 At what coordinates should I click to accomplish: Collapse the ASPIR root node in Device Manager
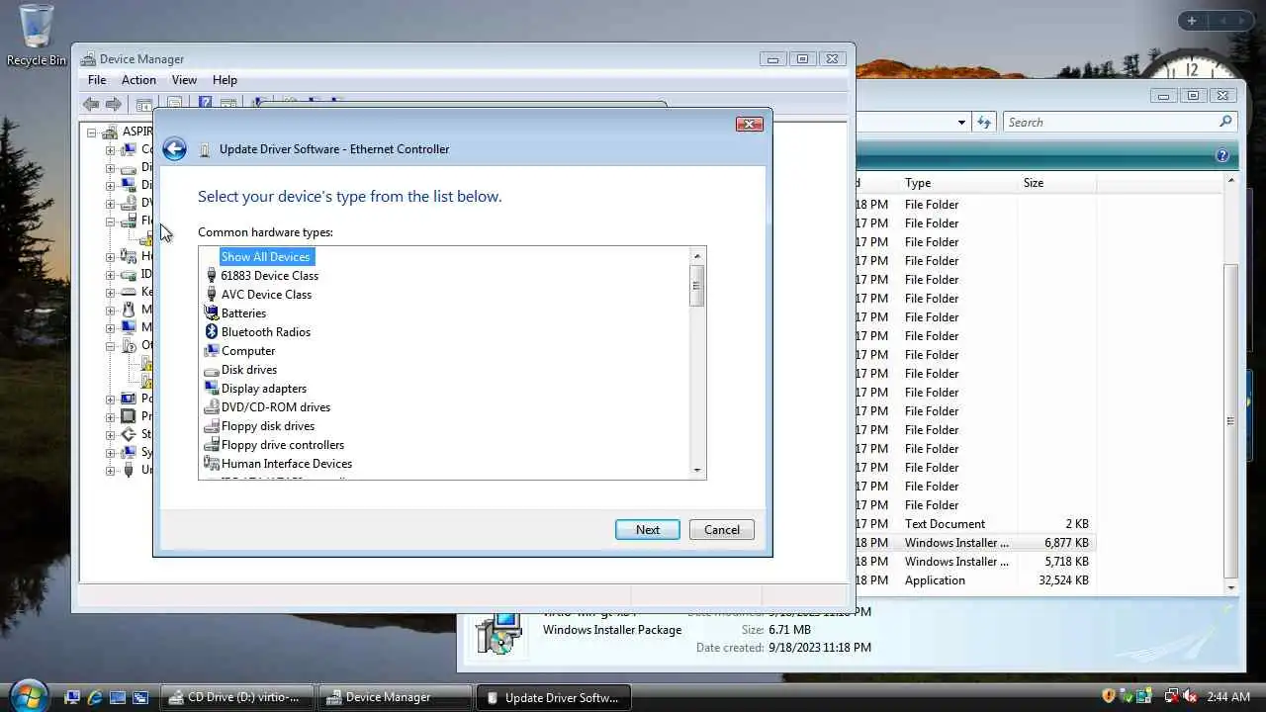tap(92, 133)
